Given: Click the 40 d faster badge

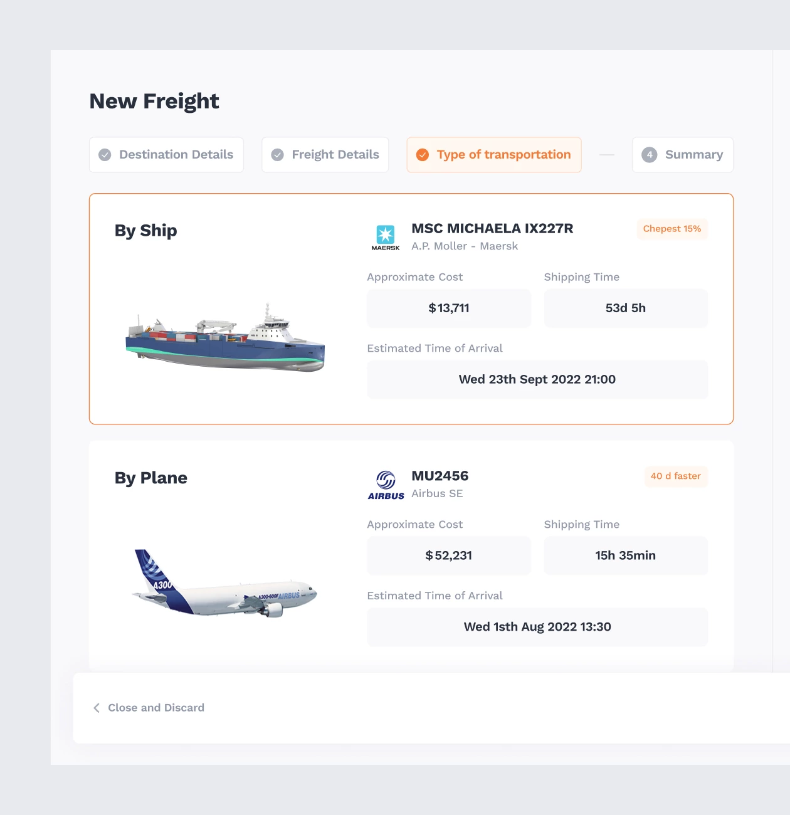Looking at the screenshot, I should click(675, 476).
